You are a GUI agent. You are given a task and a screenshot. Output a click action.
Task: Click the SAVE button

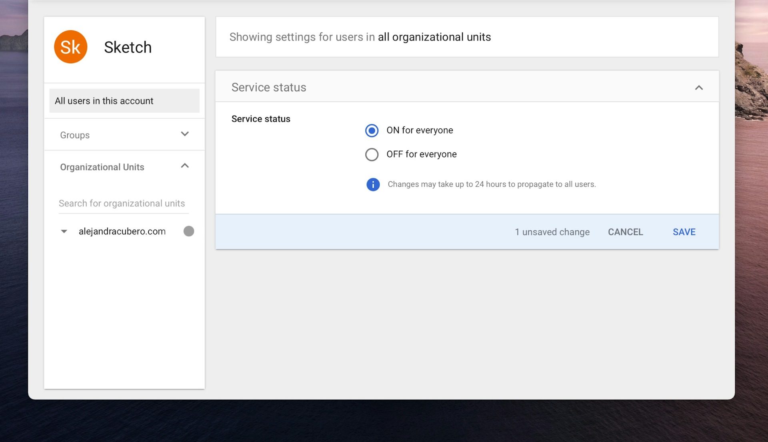click(x=684, y=232)
